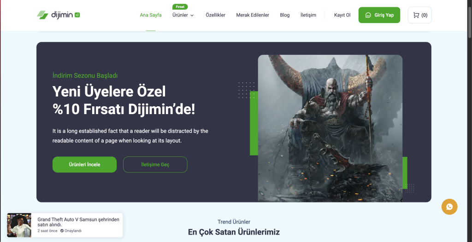Click the 'Yeni Üyelere Özel %10 Fırsatı' headline
The image size is (472, 242).
pyautogui.click(x=124, y=100)
